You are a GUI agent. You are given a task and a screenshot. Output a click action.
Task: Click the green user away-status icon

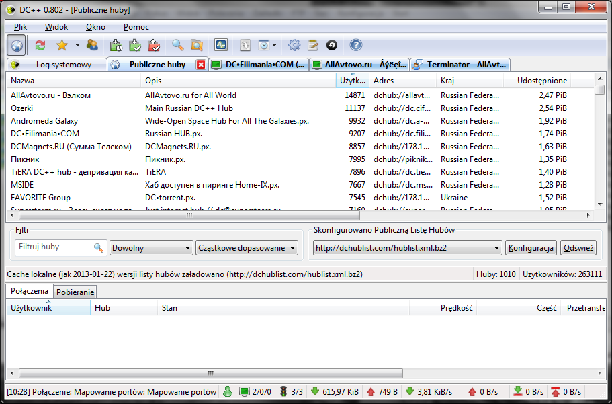228,391
